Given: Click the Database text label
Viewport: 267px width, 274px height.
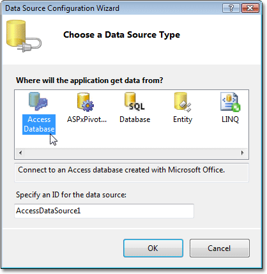Looking at the screenshot, I should 135,119.
